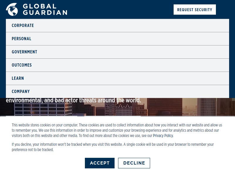Image resolution: width=235 pixels, height=176 pixels.
Task: Accept cookies with the Accept button
Action: (x=100, y=163)
